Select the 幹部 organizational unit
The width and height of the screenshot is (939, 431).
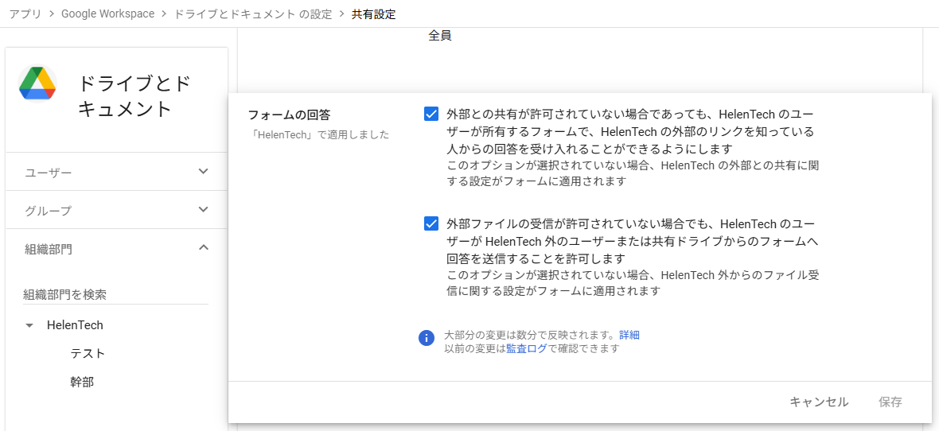click(82, 382)
